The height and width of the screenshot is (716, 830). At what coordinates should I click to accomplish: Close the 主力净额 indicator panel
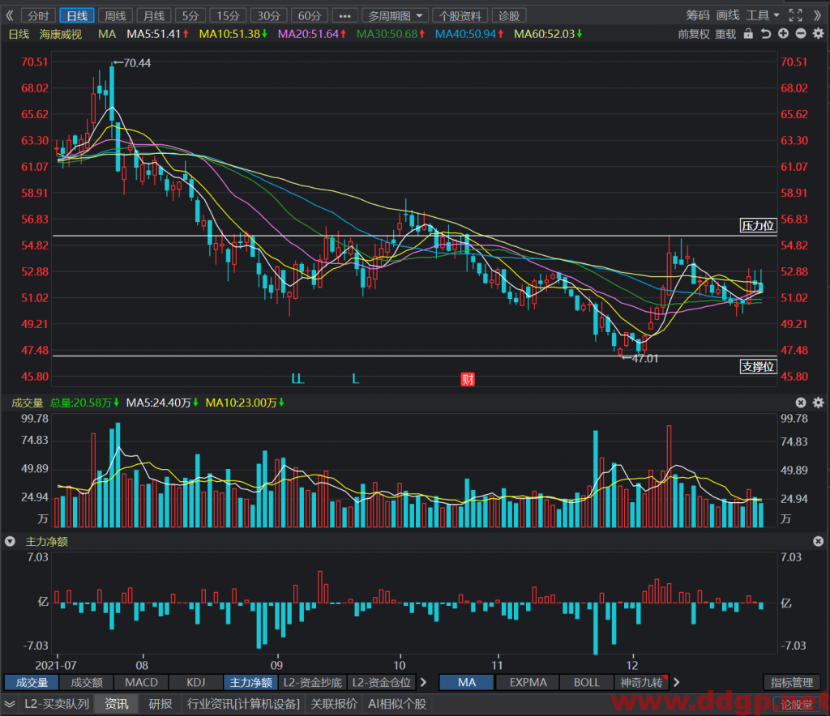pos(819,542)
